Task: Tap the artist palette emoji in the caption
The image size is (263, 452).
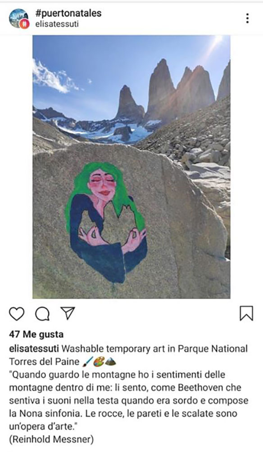Action: point(99,362)
